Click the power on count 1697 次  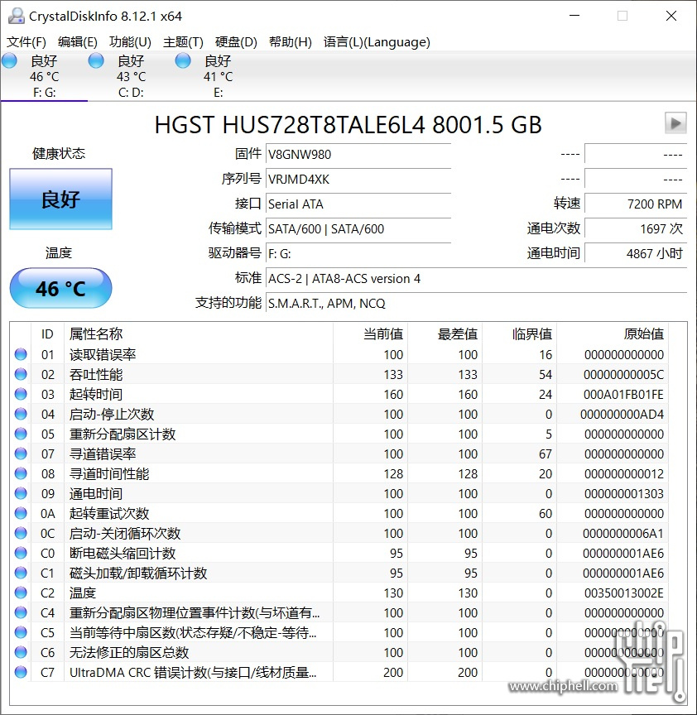pyautogui.click(x=636, y=229)
